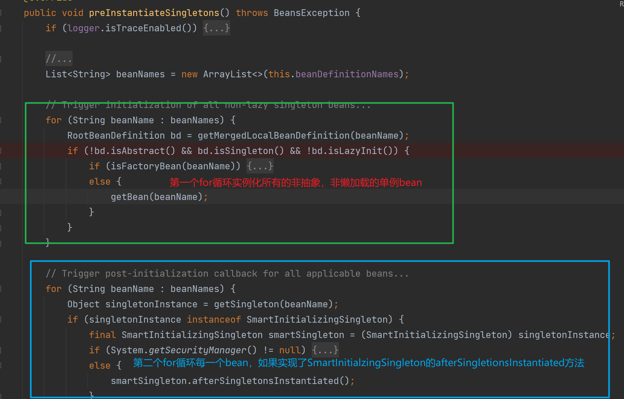Click the bd.isLazyInit() call

(352, 151)
